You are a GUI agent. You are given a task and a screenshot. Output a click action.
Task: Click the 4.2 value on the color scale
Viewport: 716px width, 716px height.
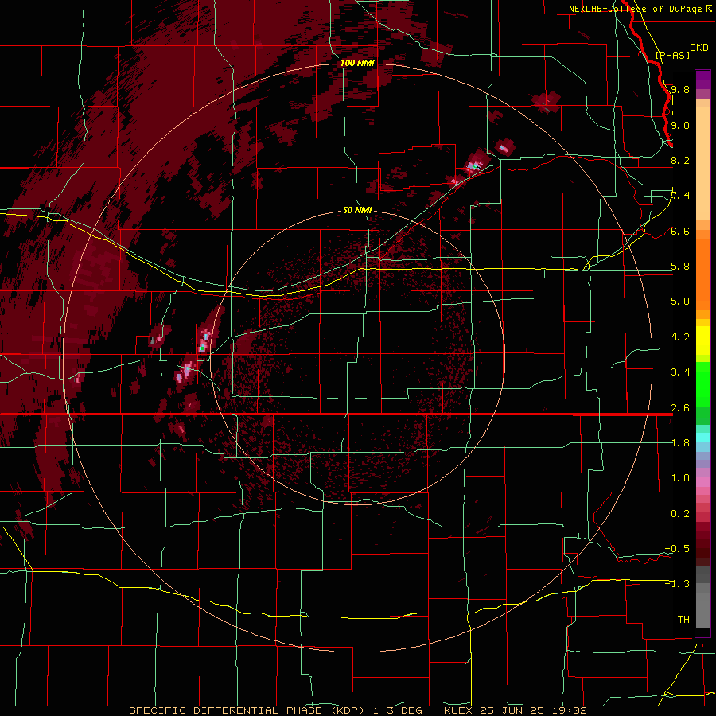680,337
